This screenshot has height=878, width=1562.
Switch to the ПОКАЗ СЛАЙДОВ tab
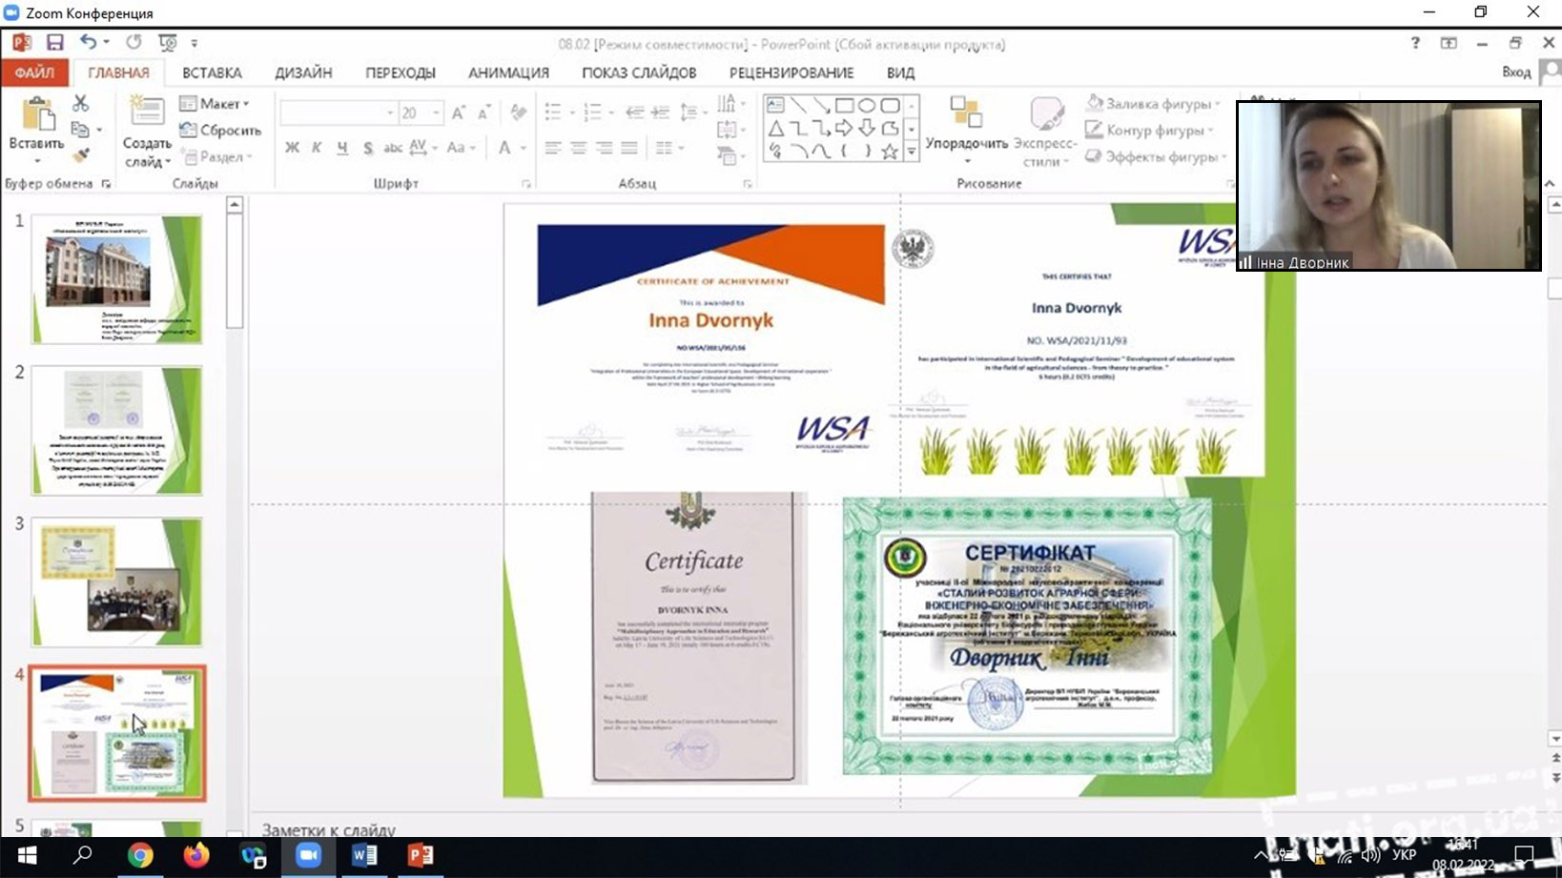click(639, 72)
